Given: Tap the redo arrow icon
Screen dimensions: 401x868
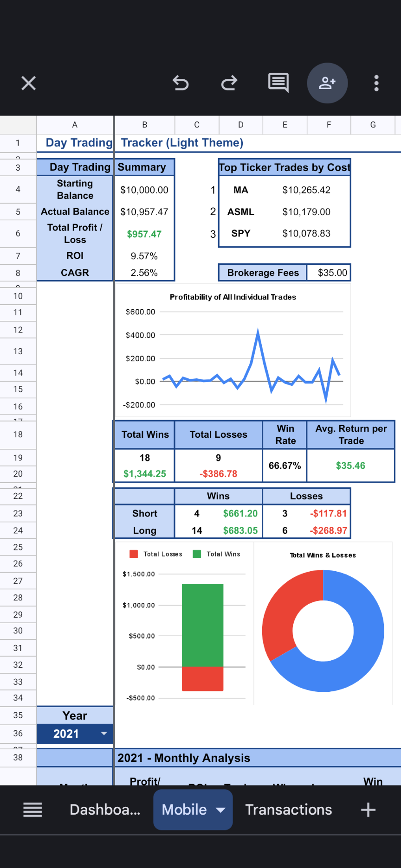Looking at the screenshot, I should [x=229, y=83].
